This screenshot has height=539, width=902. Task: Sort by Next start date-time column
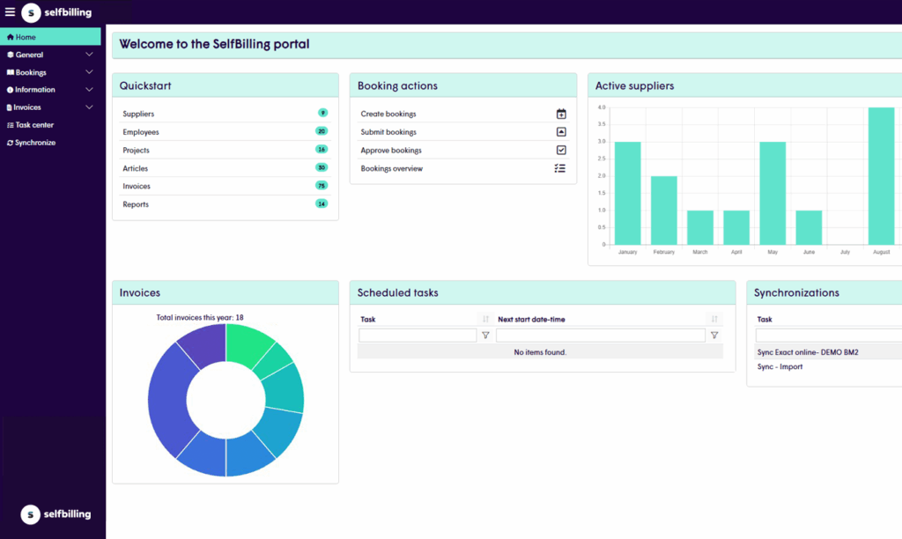714,319
